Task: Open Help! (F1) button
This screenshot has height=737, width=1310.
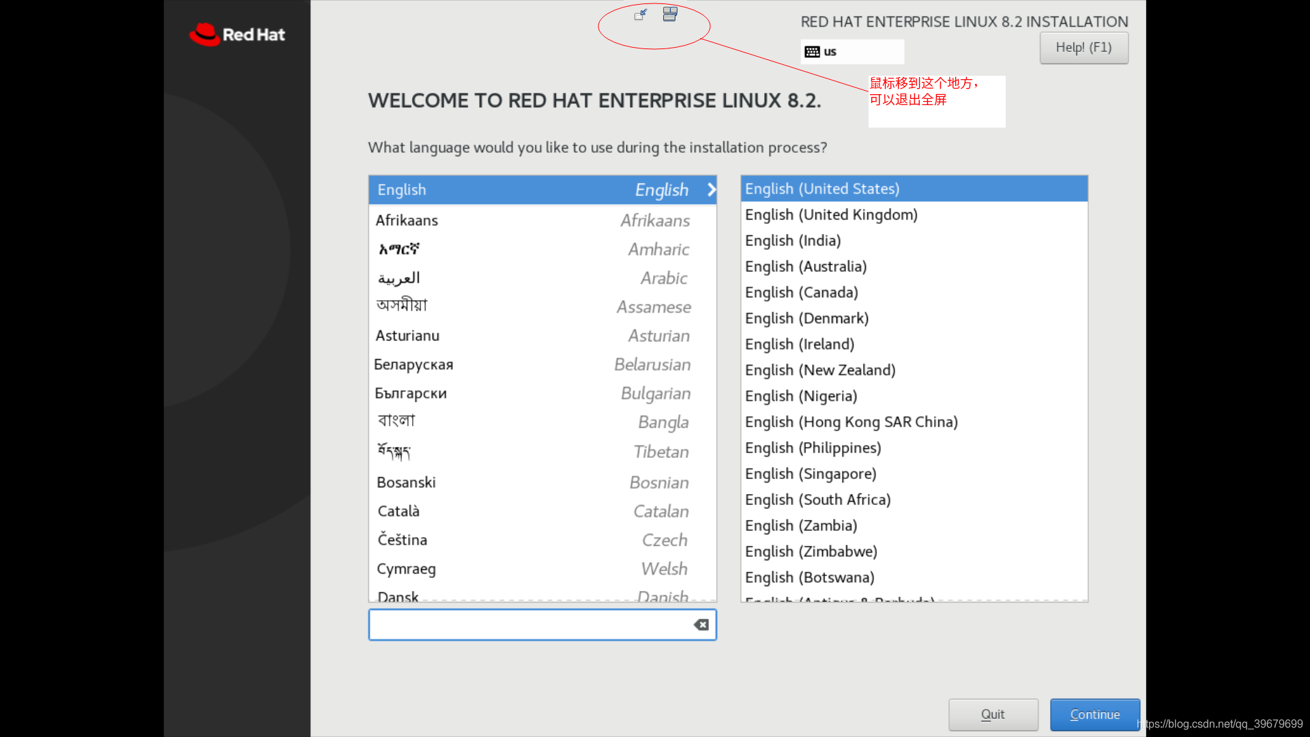Action: (x=1083, y=48)
